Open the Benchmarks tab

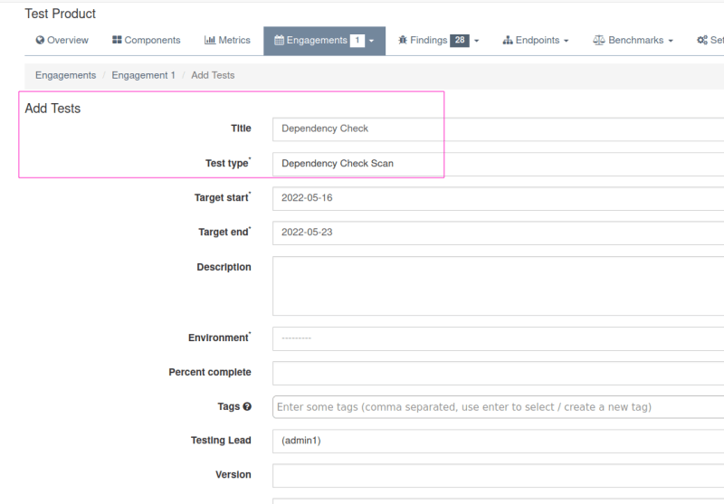[x=633, y=41]
